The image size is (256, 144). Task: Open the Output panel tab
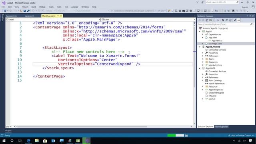8,130
